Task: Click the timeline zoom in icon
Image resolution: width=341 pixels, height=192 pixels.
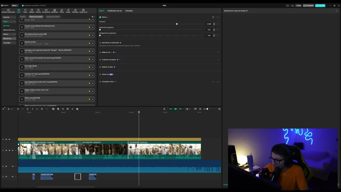Action: [220, 109]
